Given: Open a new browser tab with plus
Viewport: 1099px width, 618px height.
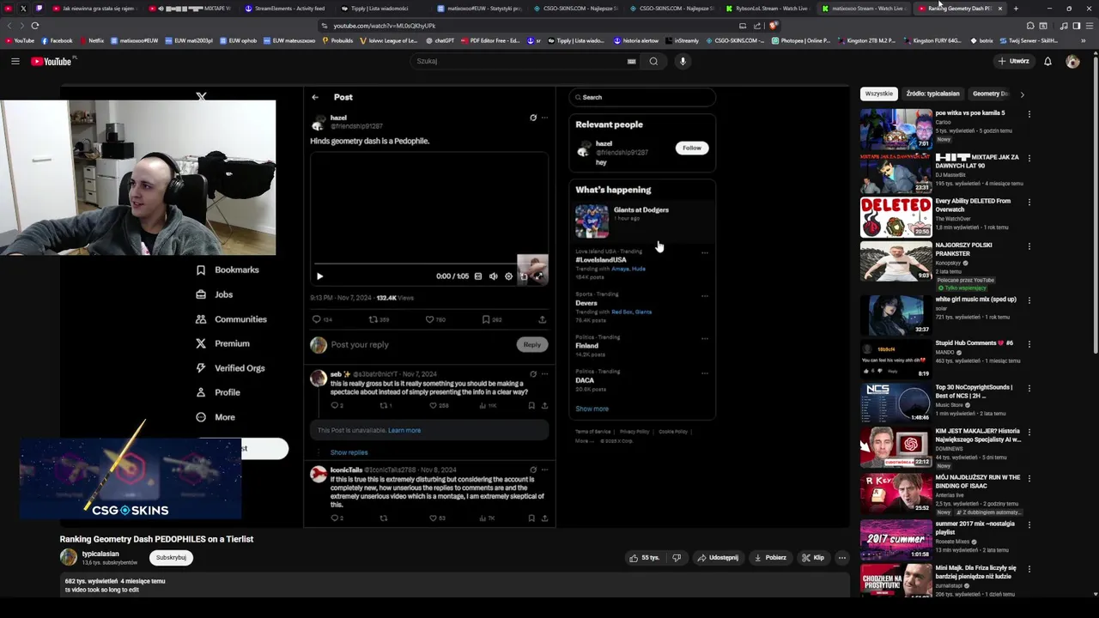Looking at the screenshot, I should coord(1016,9).
